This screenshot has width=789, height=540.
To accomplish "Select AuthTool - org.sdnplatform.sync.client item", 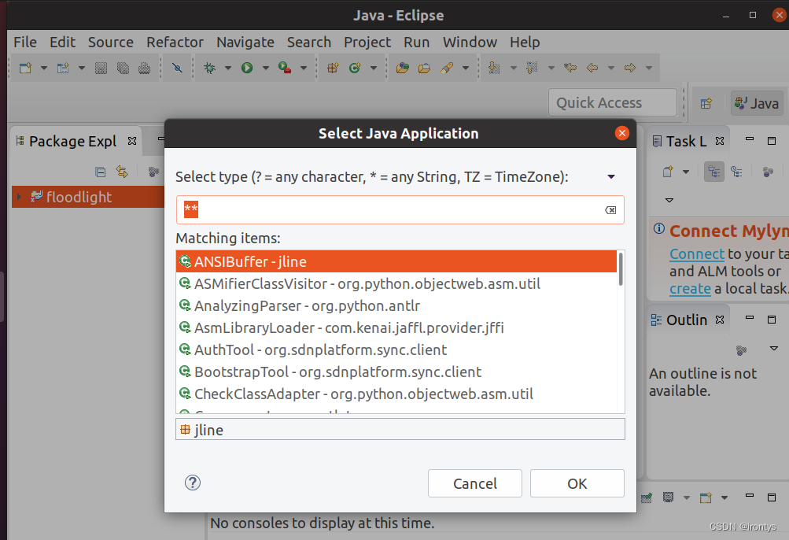I will (396, 350).
